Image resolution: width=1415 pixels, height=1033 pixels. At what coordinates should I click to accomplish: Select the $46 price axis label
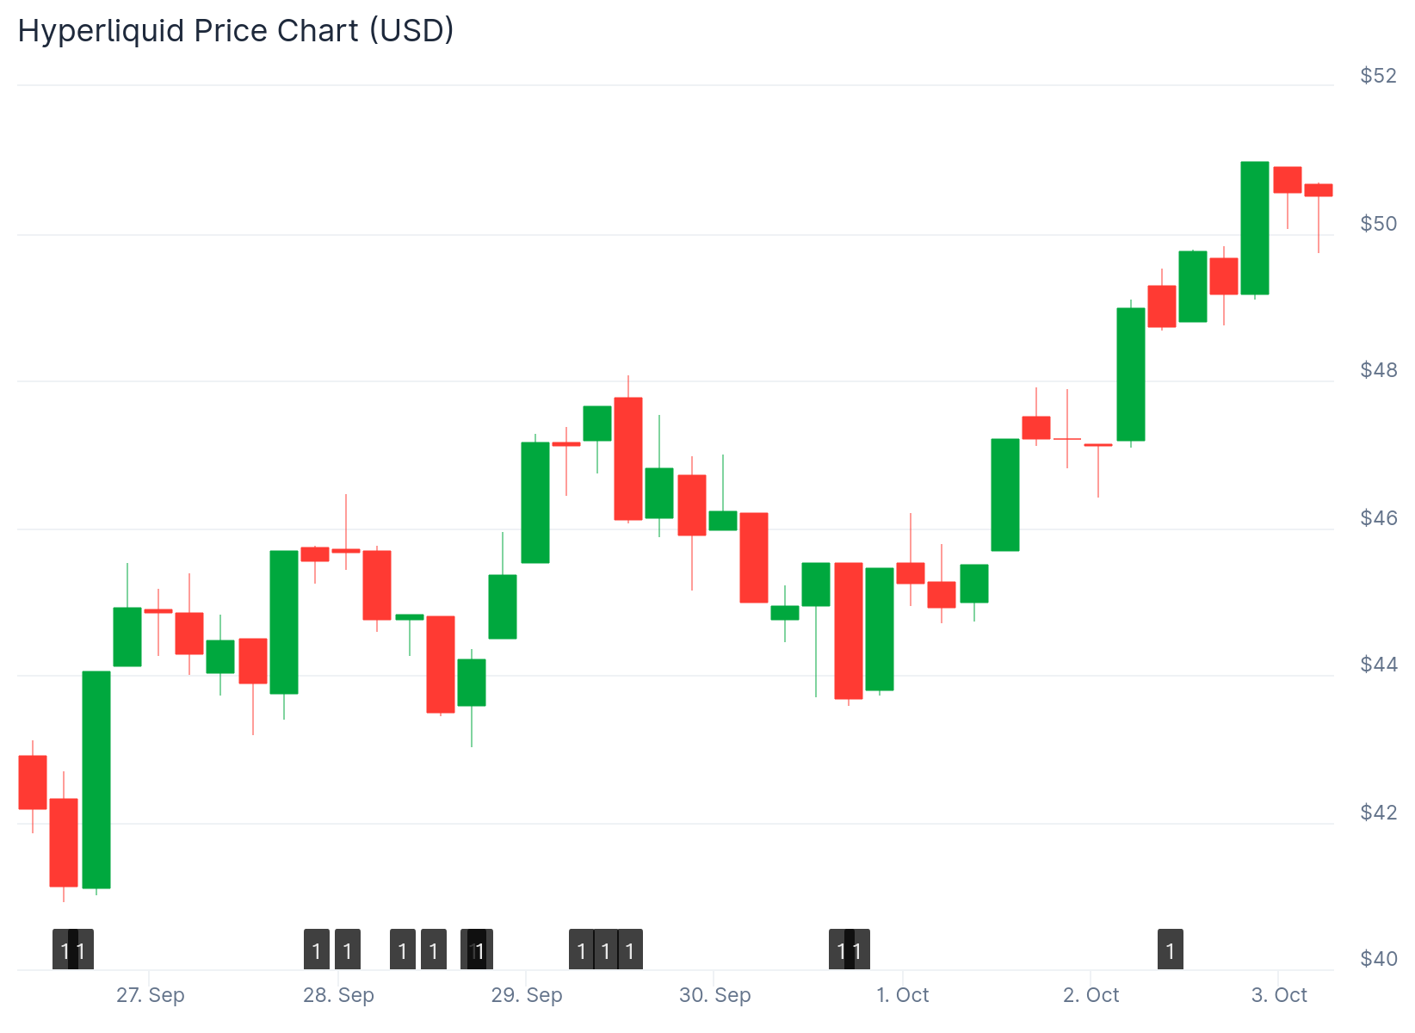tap(1378, 518)
